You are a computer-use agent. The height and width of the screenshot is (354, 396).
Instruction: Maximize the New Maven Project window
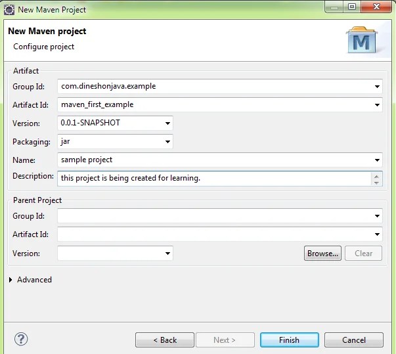point(352,7)
